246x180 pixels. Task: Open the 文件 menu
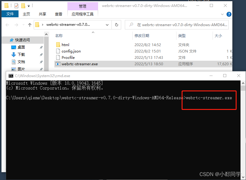click(10, 14)
